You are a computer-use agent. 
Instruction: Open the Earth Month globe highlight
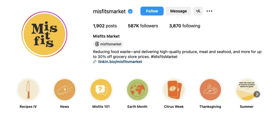(137, 90)
